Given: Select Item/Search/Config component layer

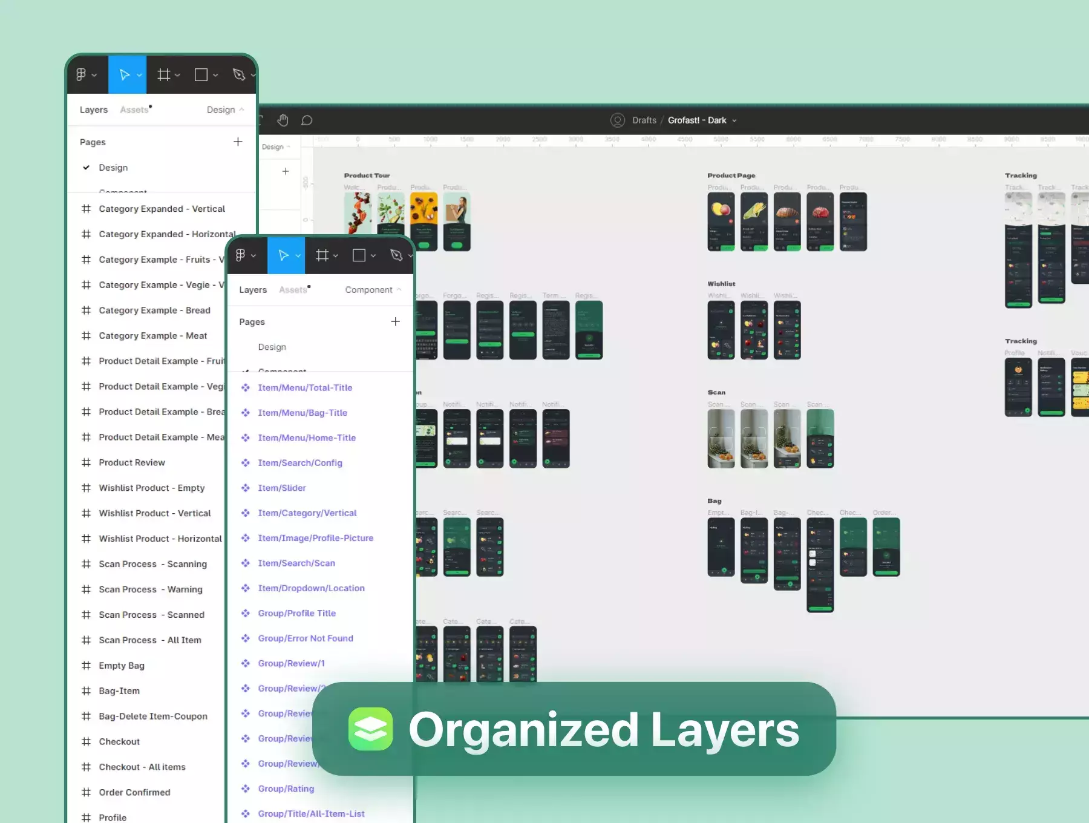Looking at the screenshot, I should click(300, 463).
